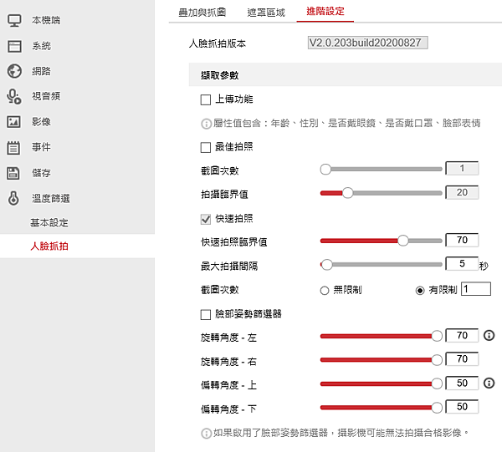Click the 本機端 monitor icon
502x452 pixels.
point(14,20)
